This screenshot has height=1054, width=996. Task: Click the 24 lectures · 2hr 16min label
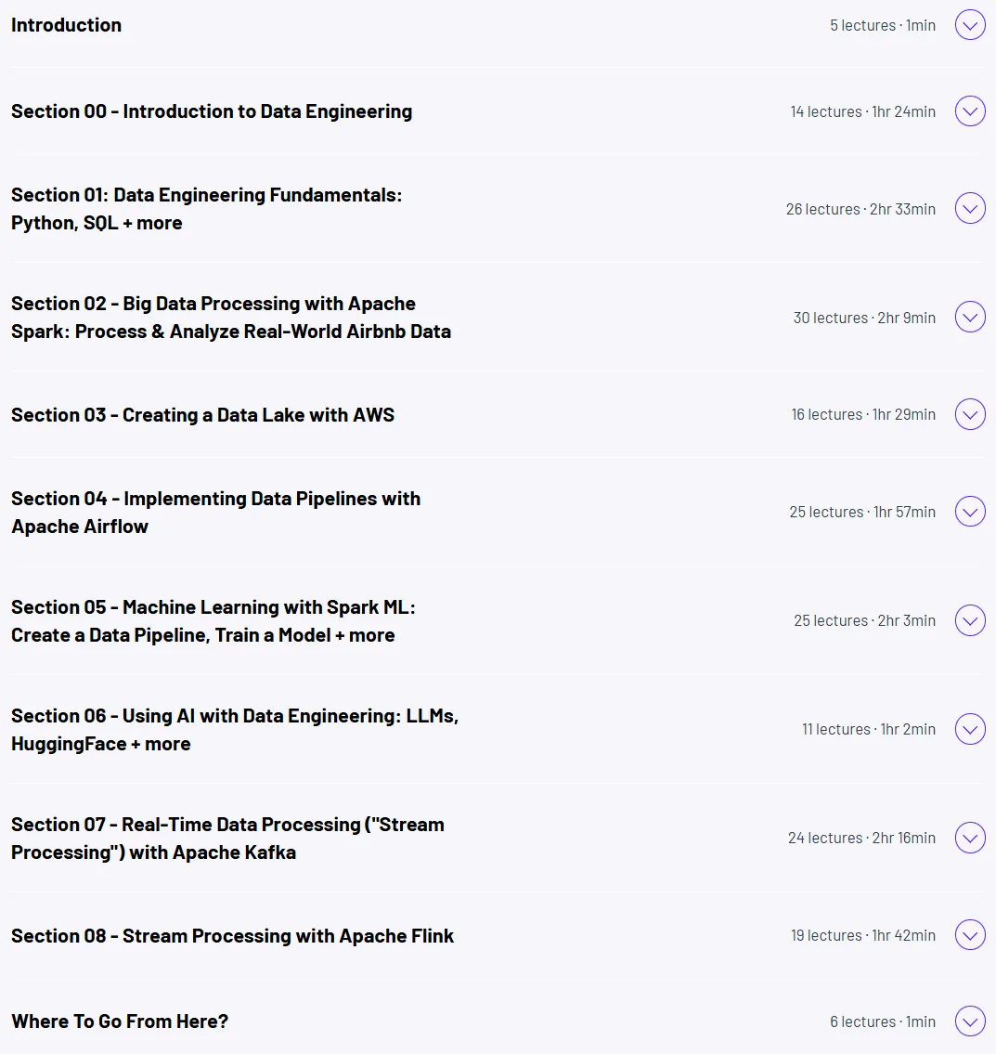pos(861,838)
